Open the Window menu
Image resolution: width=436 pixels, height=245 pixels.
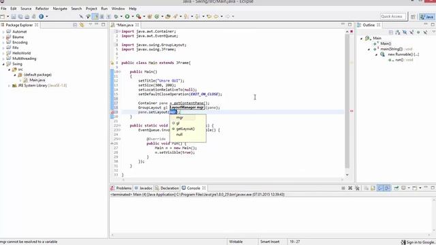118,9
